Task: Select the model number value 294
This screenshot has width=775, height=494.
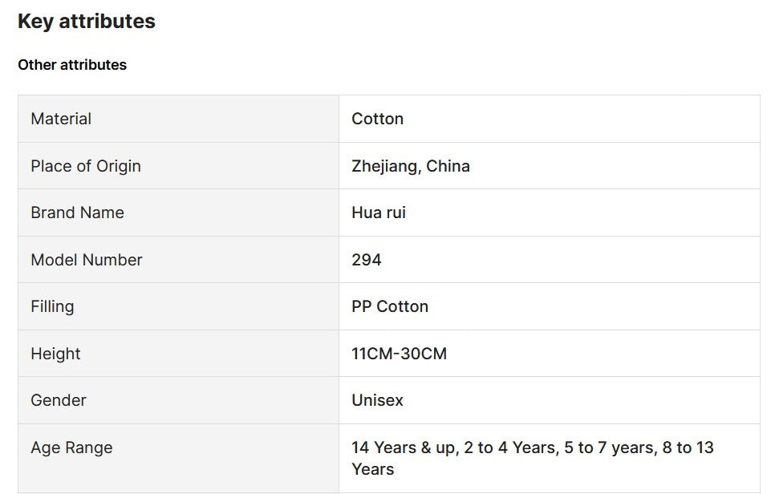Action: pos(367,260)
